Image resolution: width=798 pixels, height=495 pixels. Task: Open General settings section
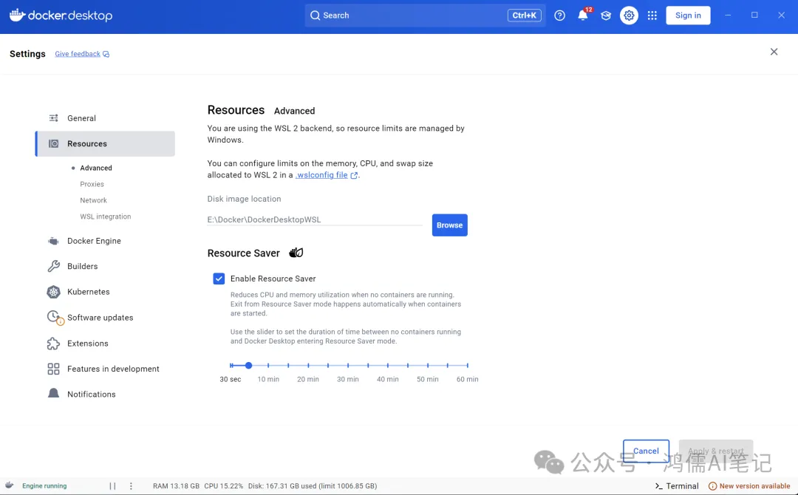tap(106, 118)
